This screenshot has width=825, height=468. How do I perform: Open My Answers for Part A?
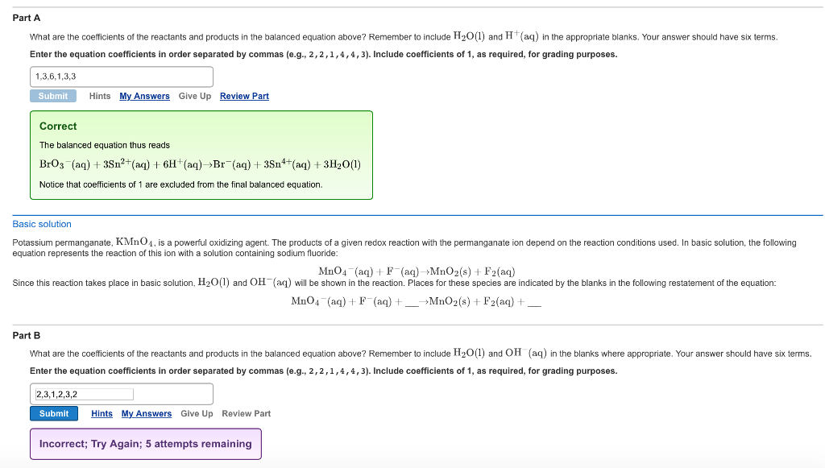(x=144, y=96)
